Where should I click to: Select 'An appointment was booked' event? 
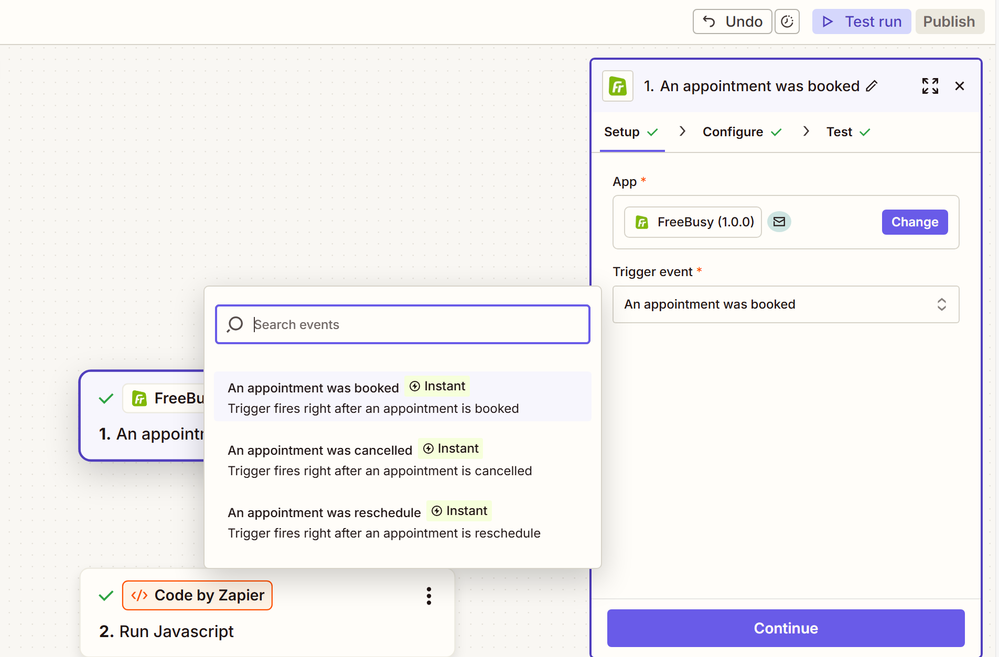[403, 397]
